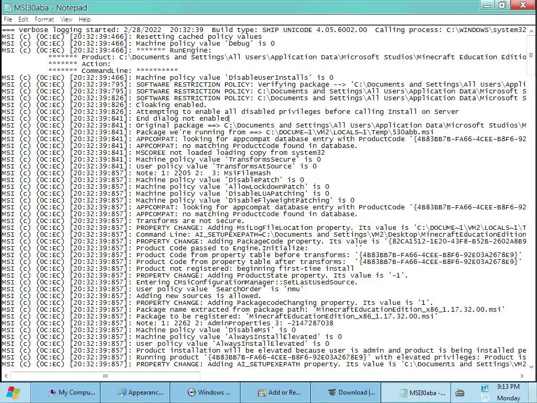The image size is (537, 403).
Task: Click the 'Command Line: AI_SETUPEXEPATH' line
Action: (264, 235)
